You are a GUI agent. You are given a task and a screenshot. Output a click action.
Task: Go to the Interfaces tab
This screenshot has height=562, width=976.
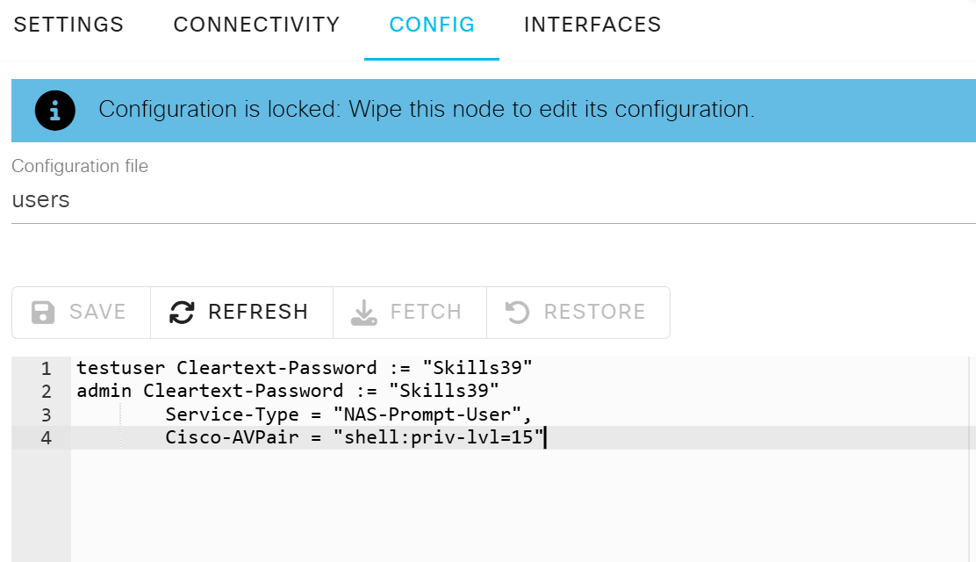592,25
